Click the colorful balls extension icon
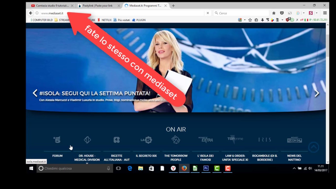Screen dimensions: 336x189 click(272, 20)
